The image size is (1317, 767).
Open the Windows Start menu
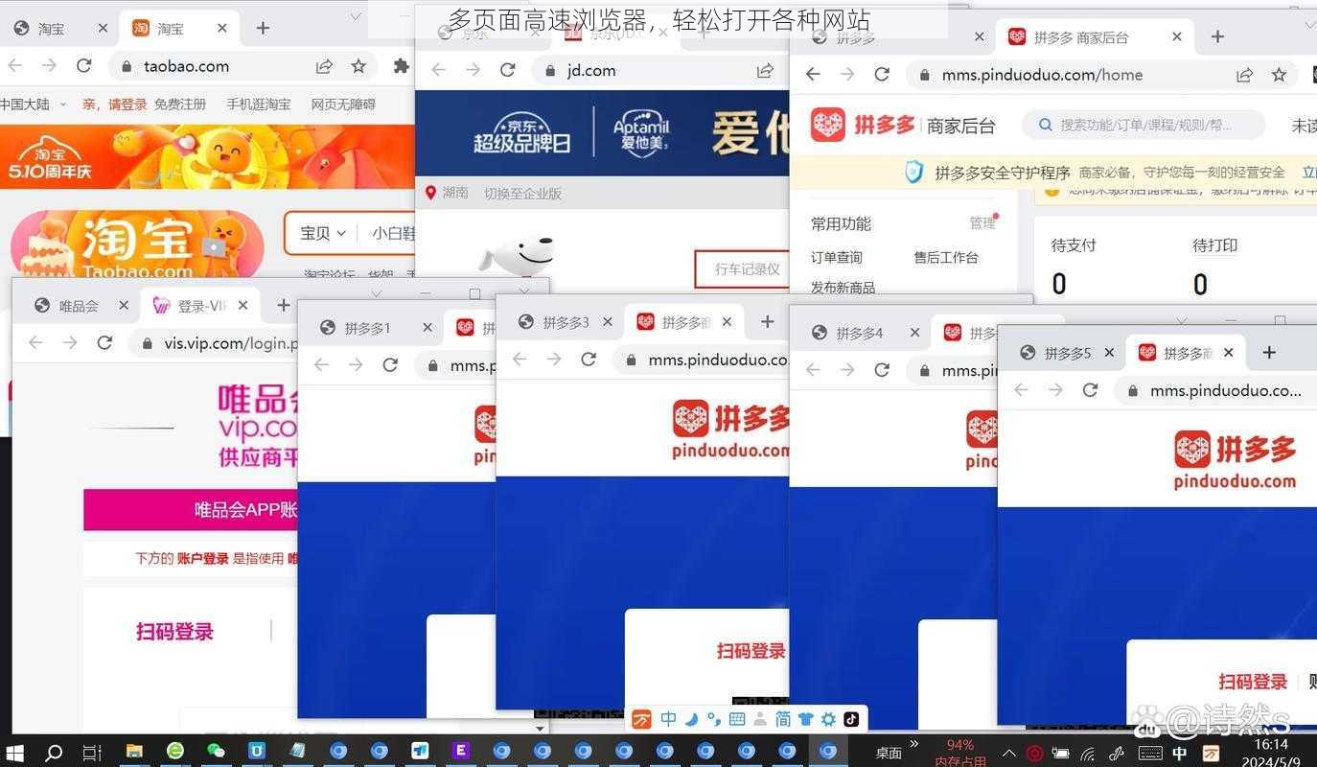pos(15,752)
